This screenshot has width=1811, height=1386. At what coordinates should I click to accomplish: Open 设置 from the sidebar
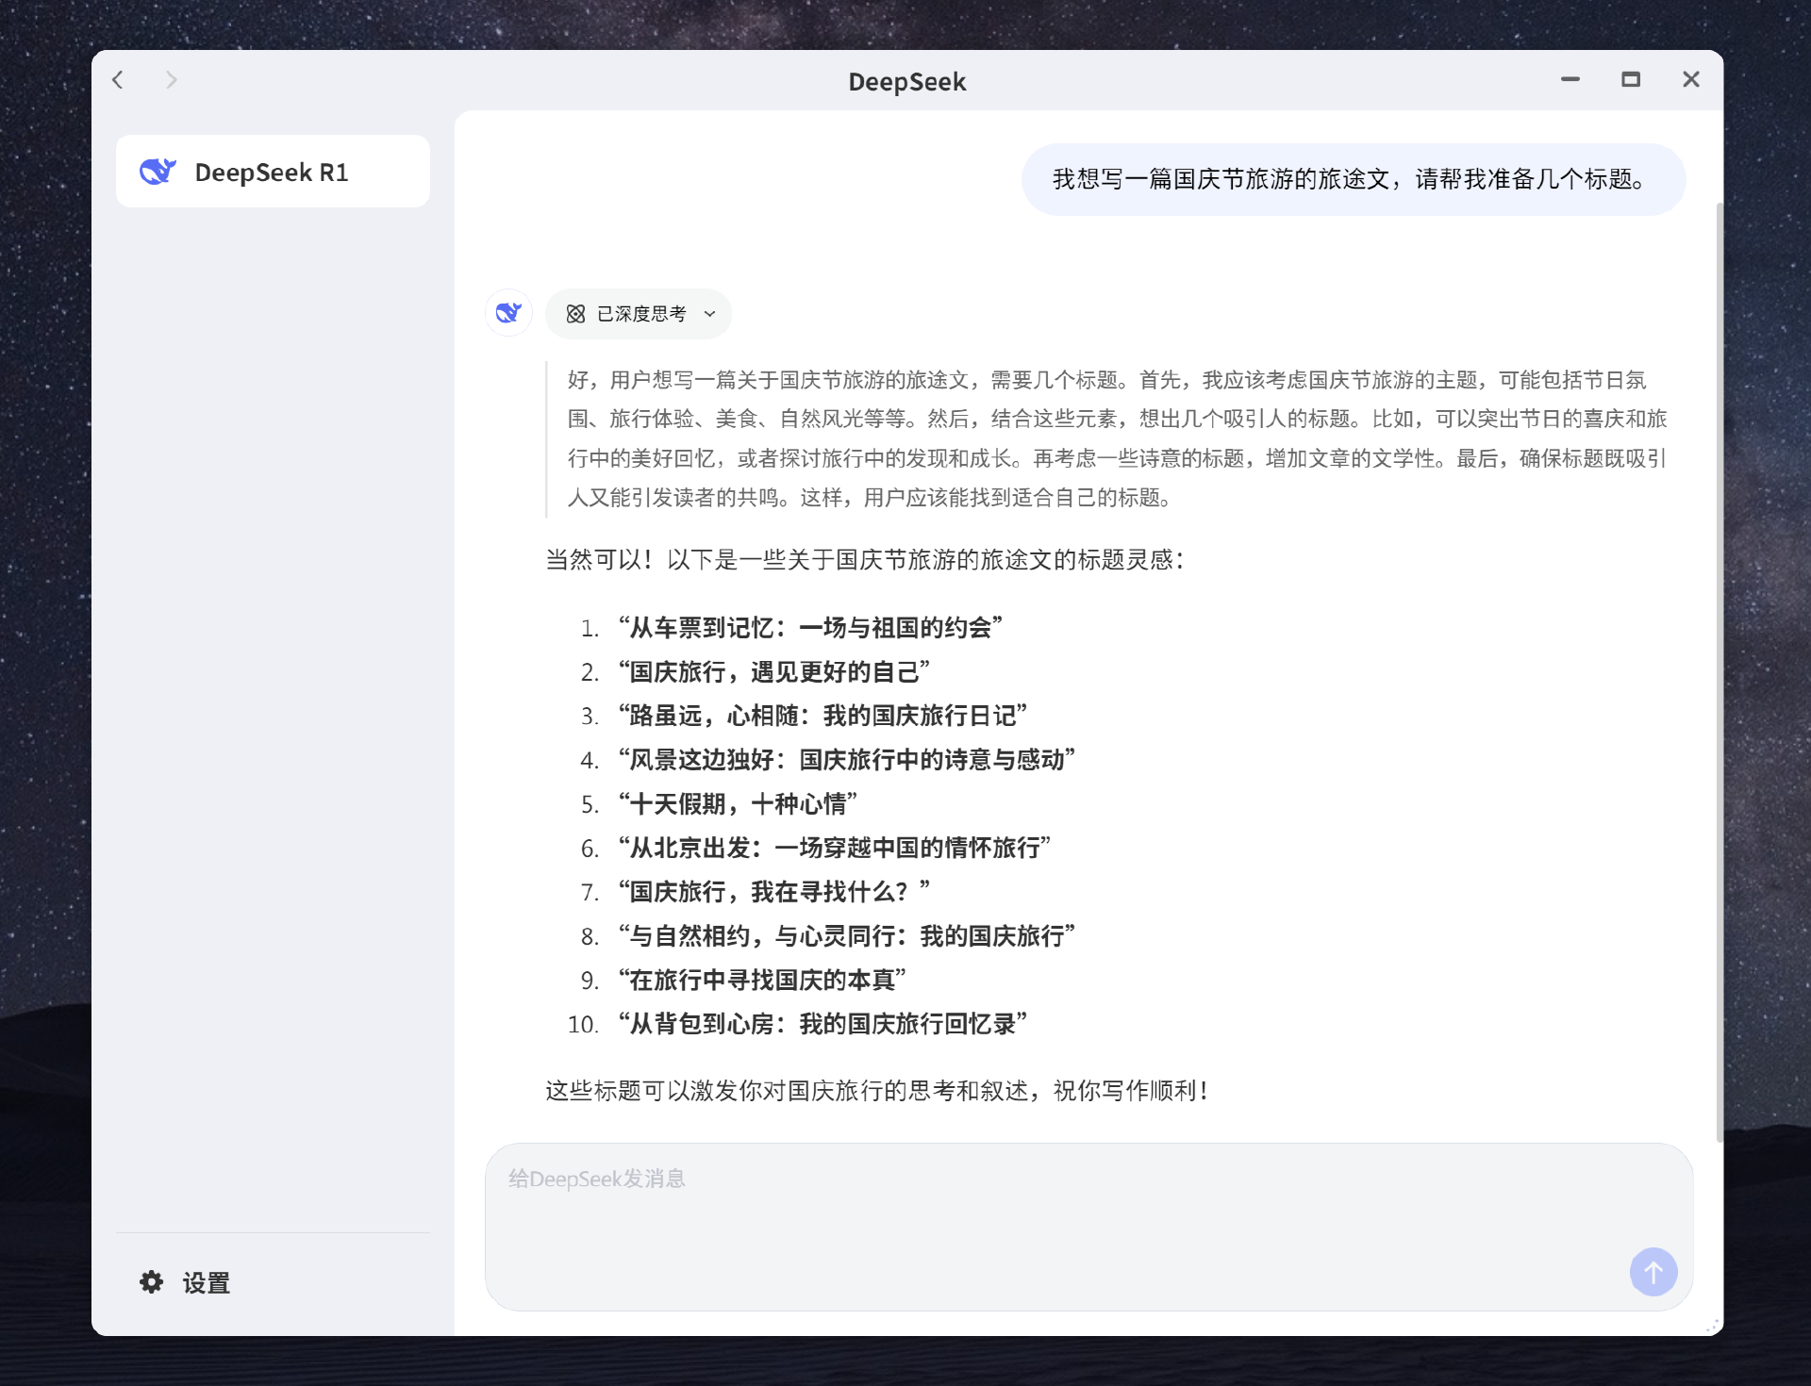point(206,1282)
